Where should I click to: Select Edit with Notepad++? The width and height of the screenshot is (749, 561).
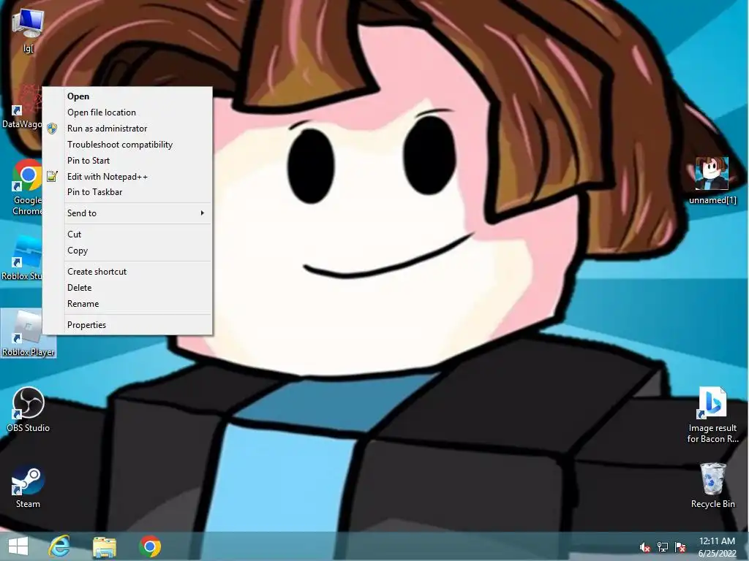(x=127, y=177)
